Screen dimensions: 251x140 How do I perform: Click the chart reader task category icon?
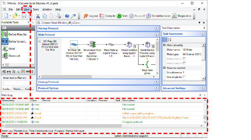[23, 72]
